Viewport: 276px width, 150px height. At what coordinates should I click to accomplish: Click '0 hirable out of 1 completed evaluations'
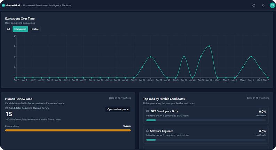tap(167, 135)
